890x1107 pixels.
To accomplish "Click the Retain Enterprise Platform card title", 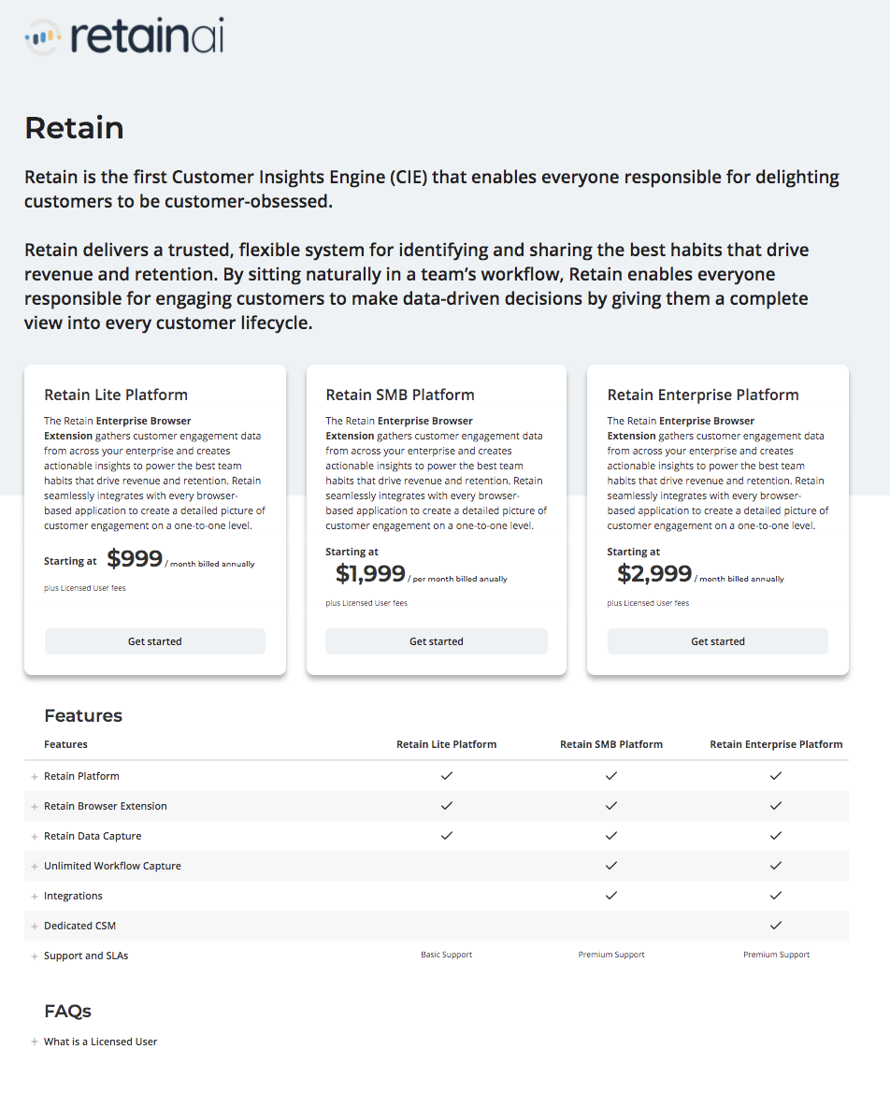I will pos(703,395).
